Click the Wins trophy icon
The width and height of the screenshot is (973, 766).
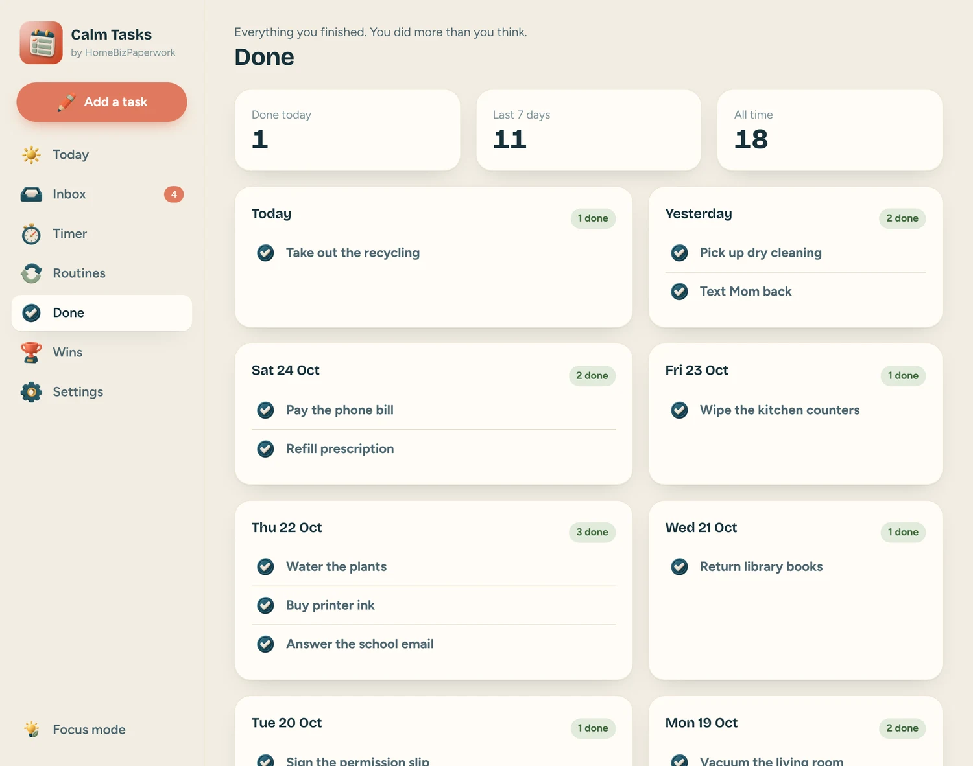(x=31, y=353)
